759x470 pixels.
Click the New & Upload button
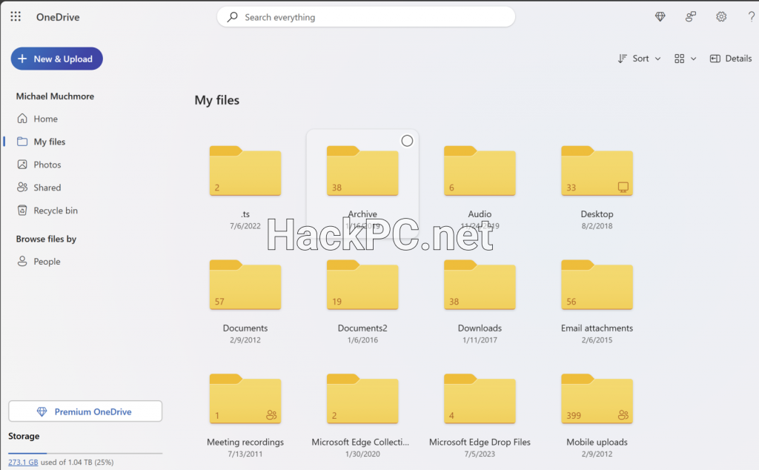[x=56, y=59]
